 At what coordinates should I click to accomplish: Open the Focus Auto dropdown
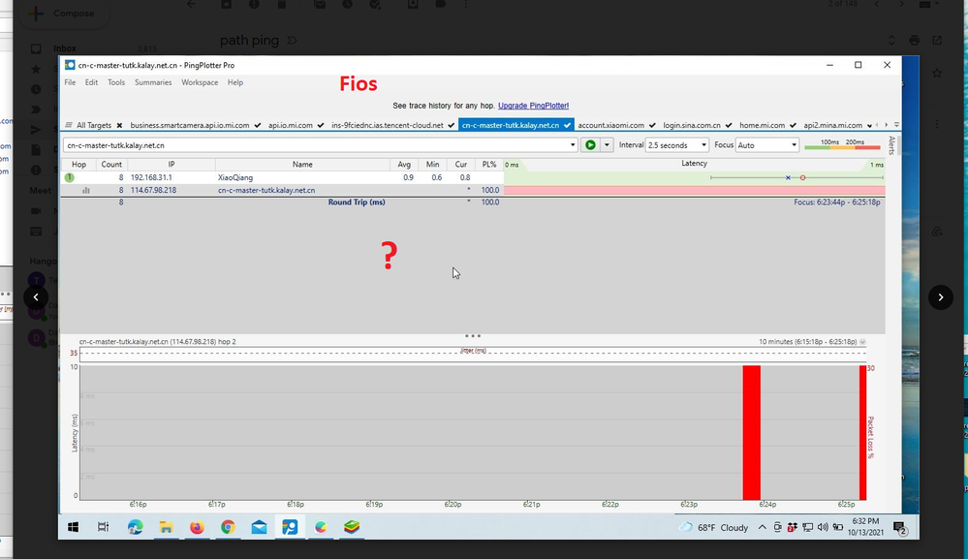tap(767, 145)
